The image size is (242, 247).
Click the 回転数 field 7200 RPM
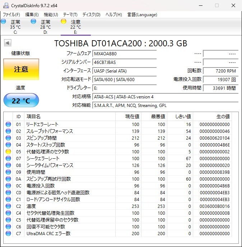tap(220, 71)
